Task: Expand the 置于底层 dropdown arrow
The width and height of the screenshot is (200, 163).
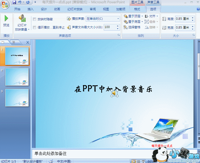Action: (x=142, y=22)
